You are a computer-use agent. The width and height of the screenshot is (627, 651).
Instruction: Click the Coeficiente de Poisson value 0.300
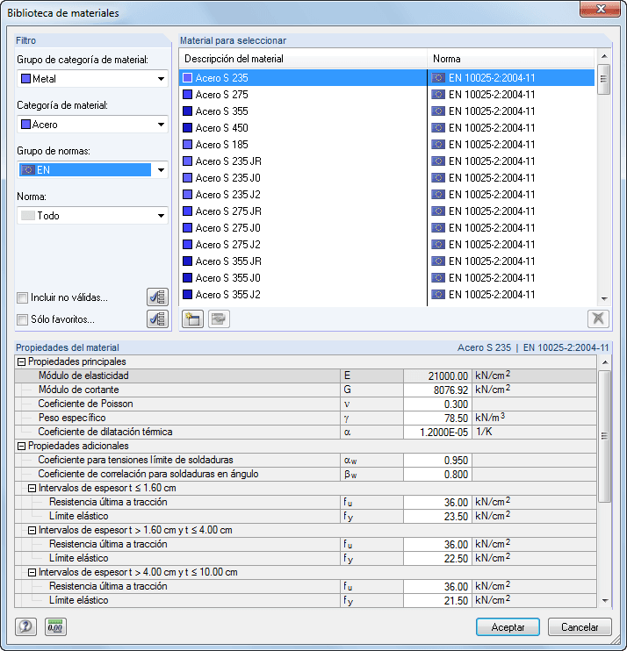(x=437, y=404)
